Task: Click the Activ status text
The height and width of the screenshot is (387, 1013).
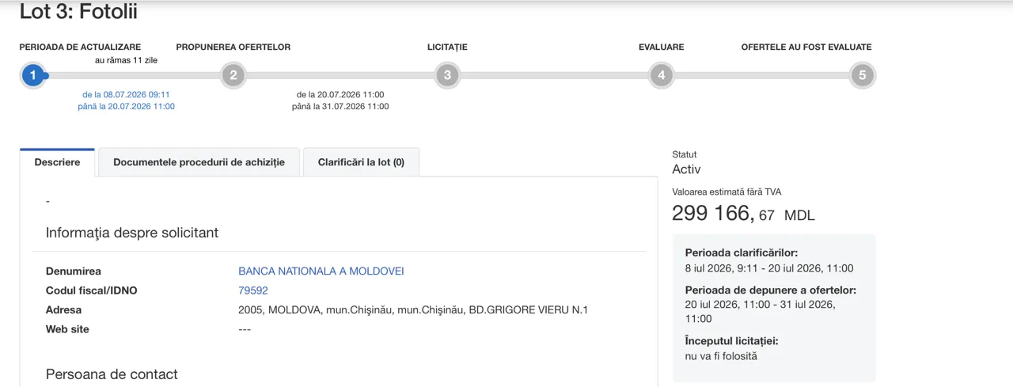Action: pyautogui.click(x=686, y=169)
